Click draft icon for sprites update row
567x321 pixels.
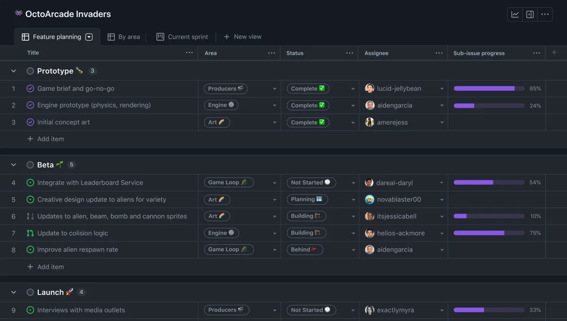(x=30, y=216)
